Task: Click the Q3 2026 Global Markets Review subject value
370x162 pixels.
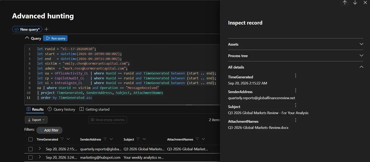Action: 268,113
